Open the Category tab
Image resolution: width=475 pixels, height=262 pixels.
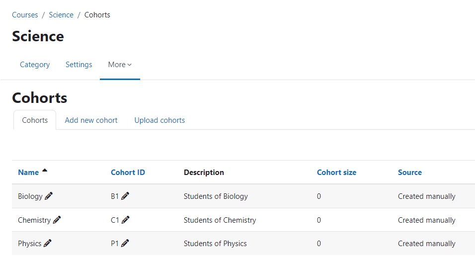click(35, 65)
